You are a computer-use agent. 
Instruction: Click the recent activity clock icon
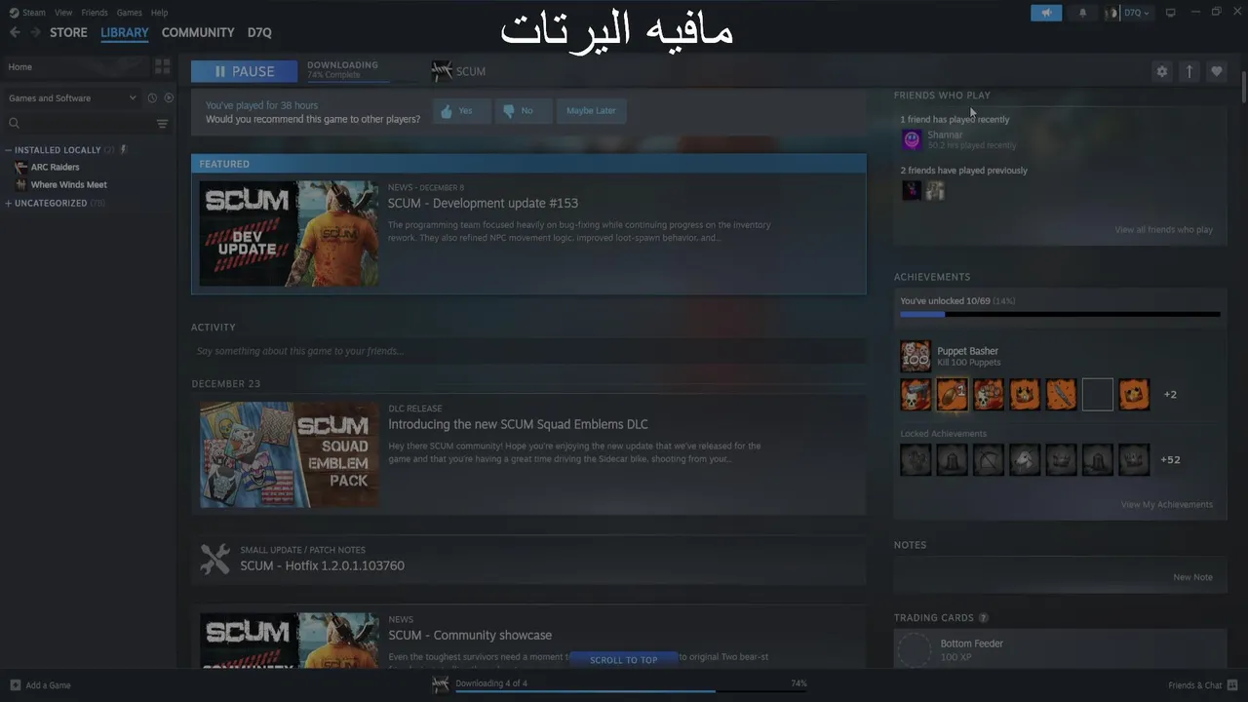[x=152, y=97]
